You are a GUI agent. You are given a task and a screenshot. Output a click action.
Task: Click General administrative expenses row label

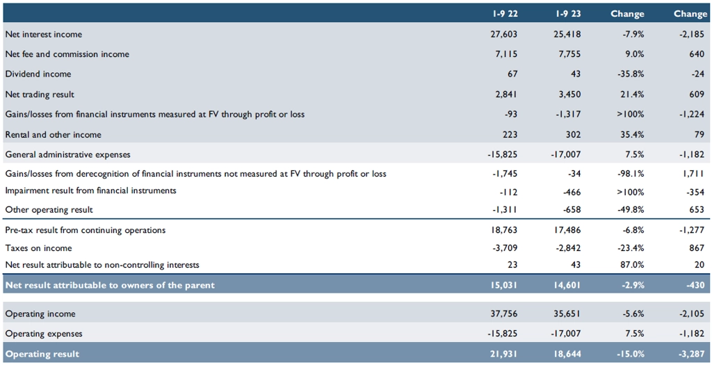click(67, 154)
